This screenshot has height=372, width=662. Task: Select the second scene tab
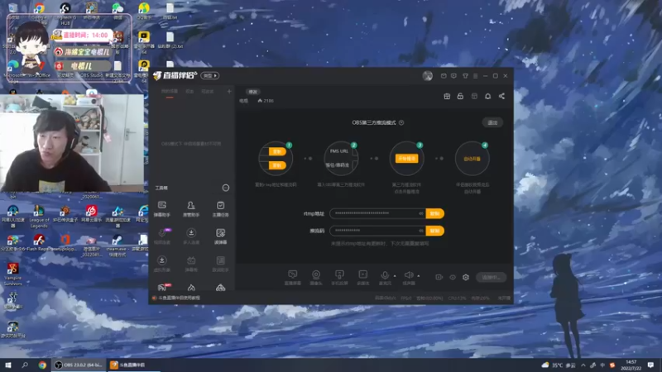click(189, 92)
